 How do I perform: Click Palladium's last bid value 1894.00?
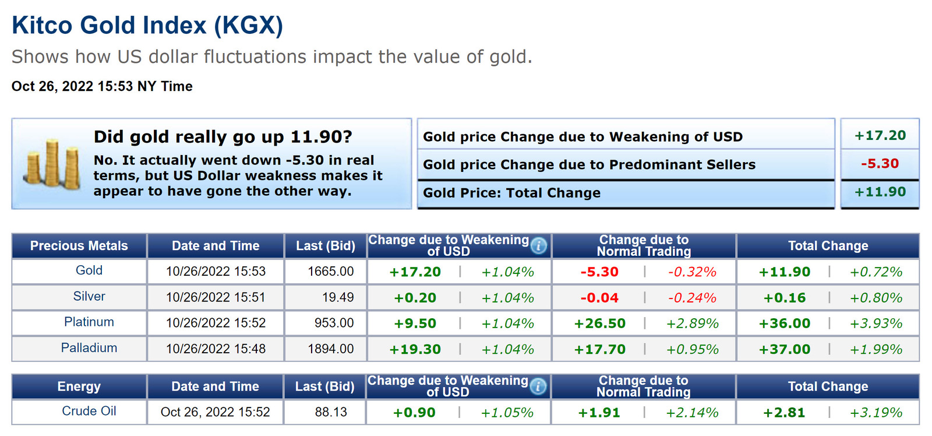click(x=331, y=349)
